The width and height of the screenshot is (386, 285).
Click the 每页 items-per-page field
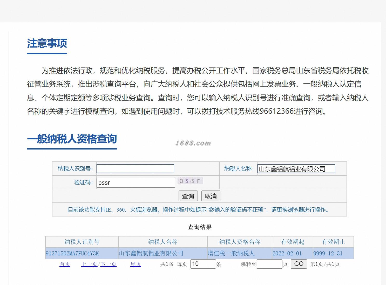coord(203,264)
